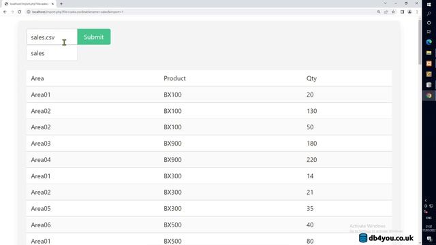Click the Area03 cell
This screenshot has width=436, height=245.
tap(41, 144)
